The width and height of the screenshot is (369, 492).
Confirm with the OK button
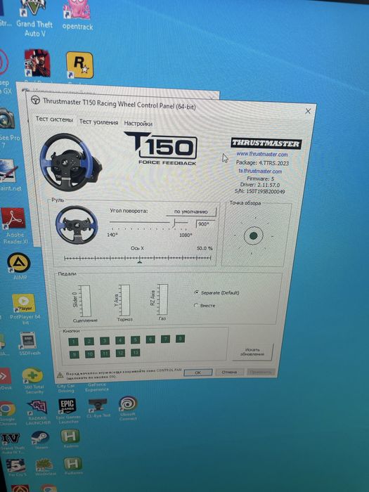(x=198, y=373)
